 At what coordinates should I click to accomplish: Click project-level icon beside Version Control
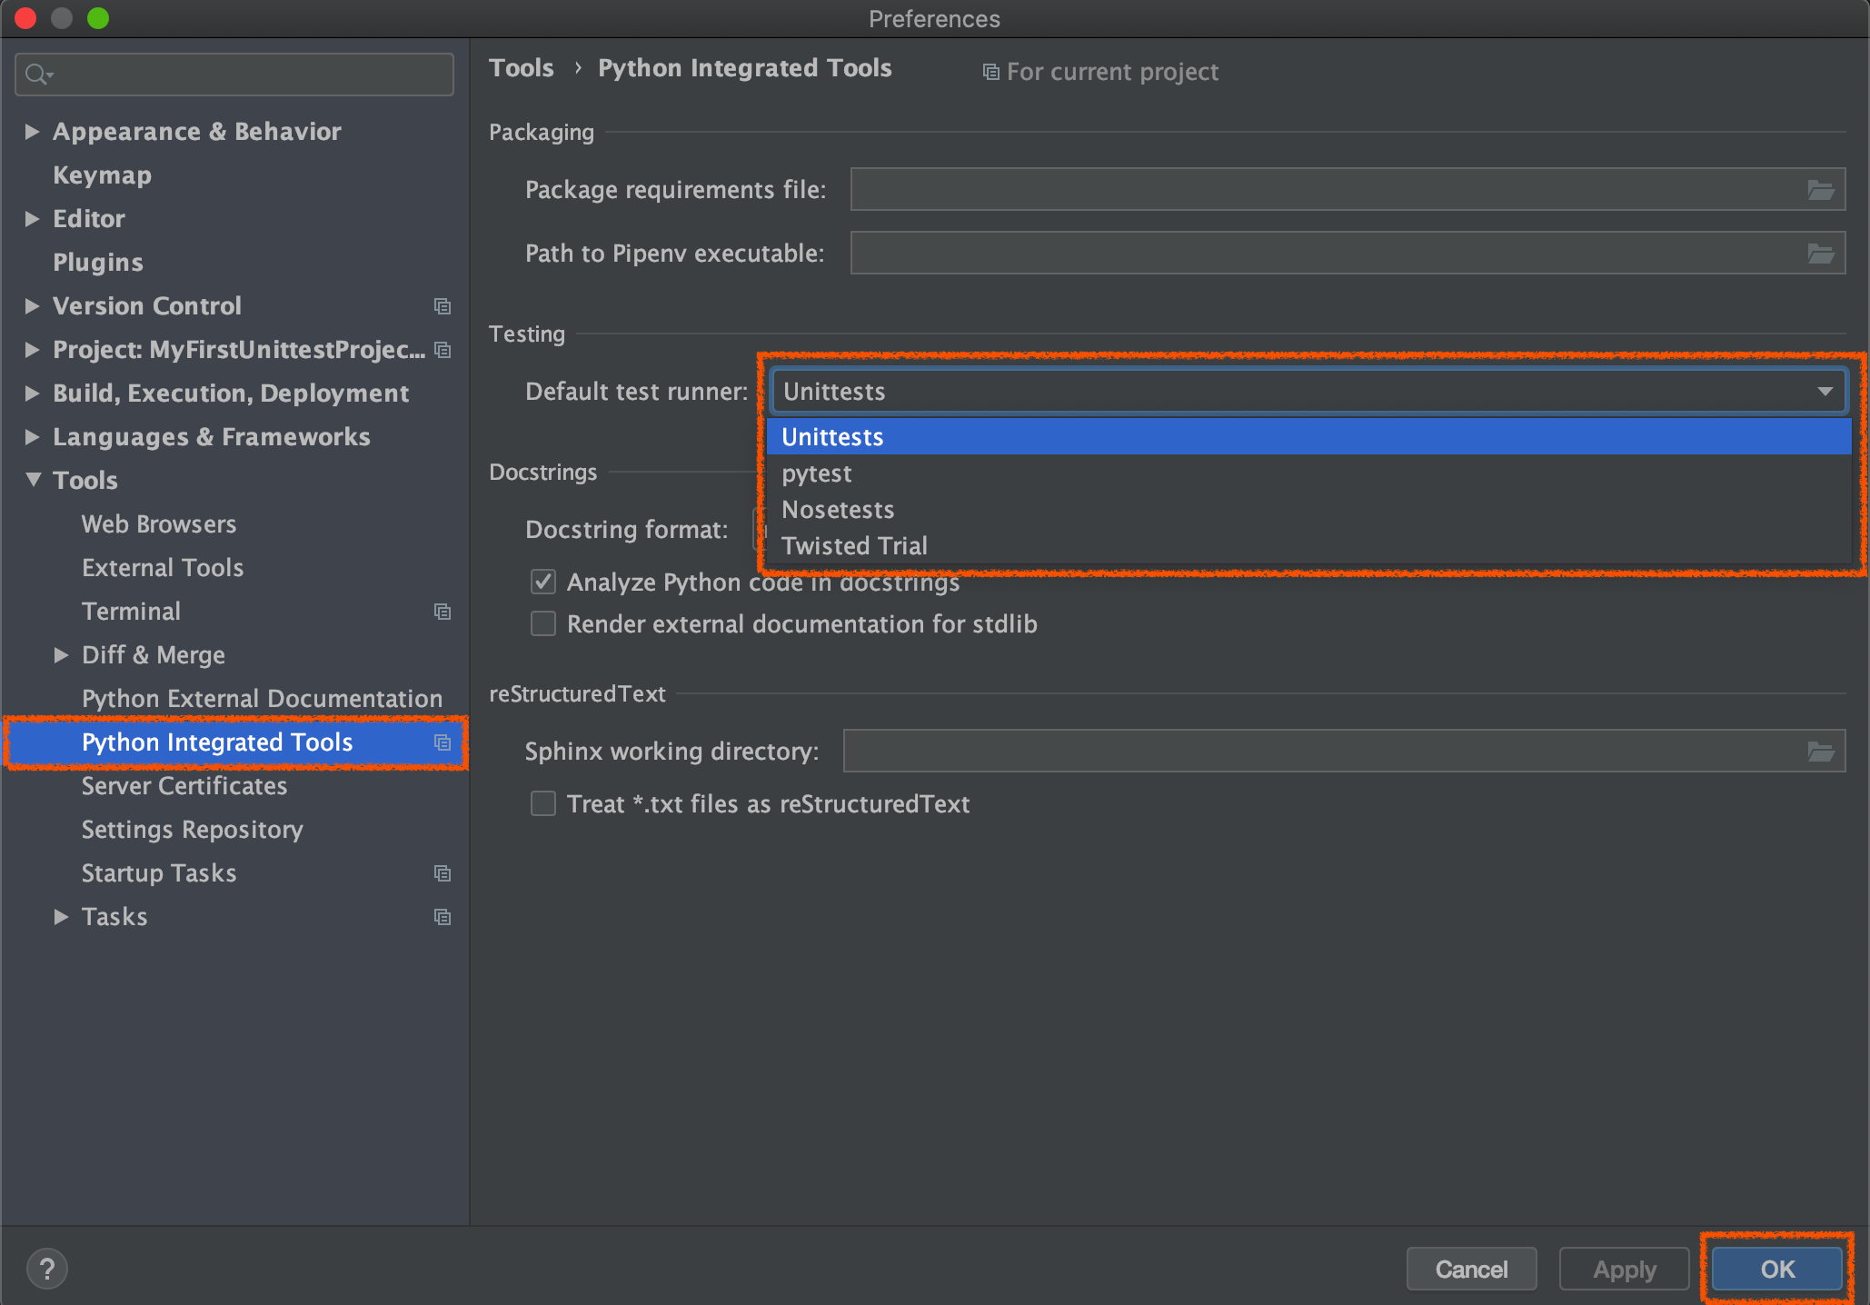pyautogui.click(x=443, y=306)
